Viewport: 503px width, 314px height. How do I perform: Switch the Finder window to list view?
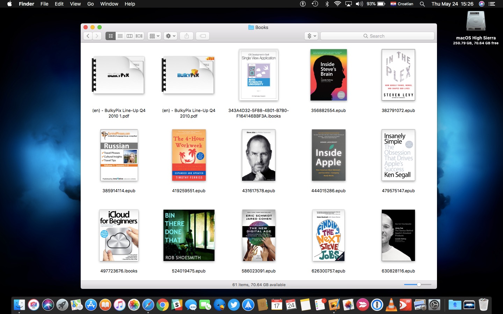120,36
